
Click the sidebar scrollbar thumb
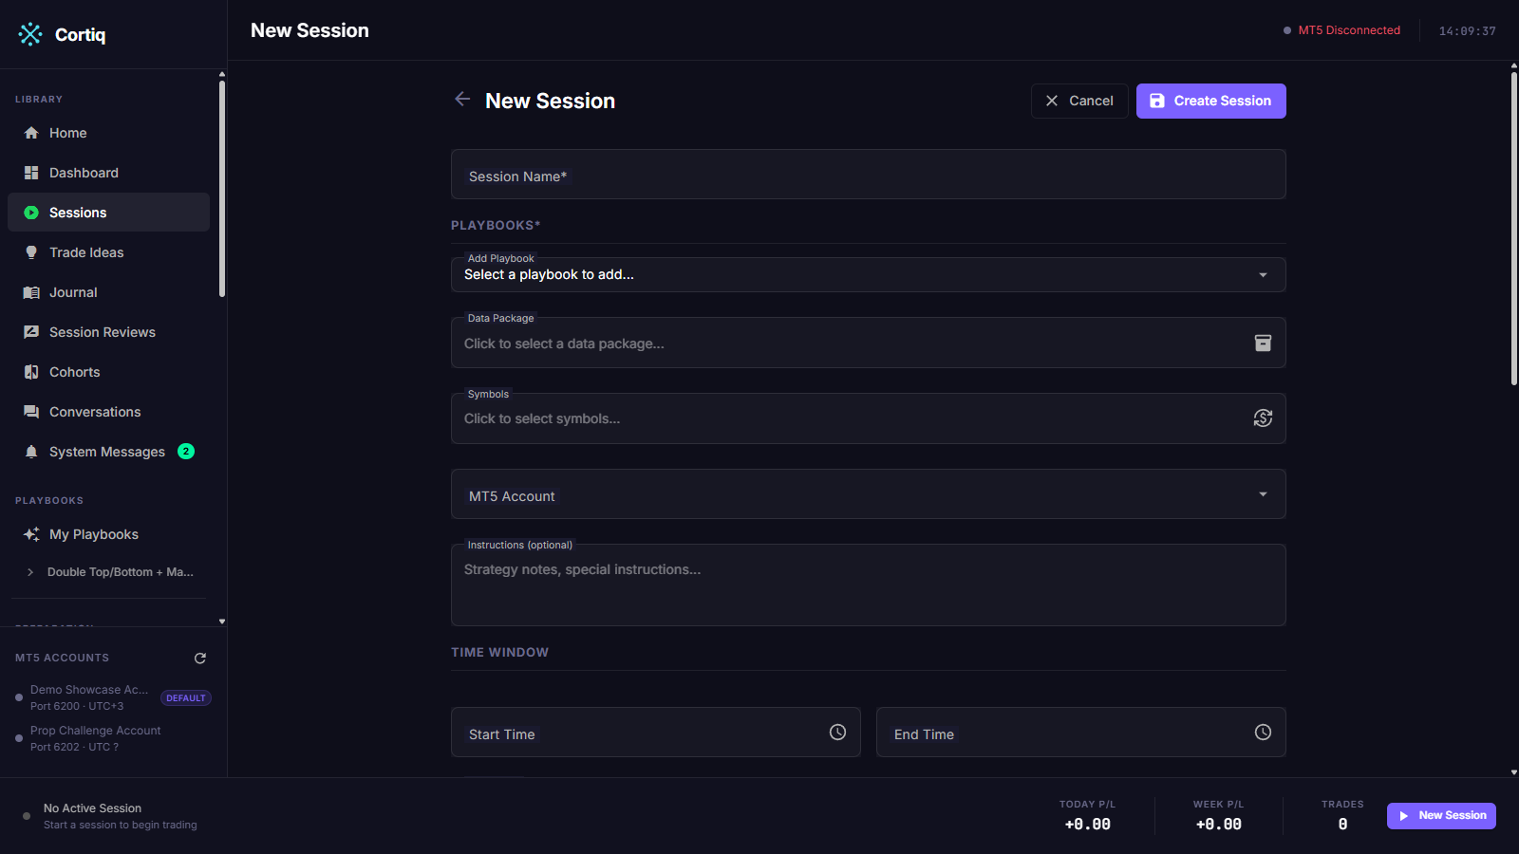[x=222, y=189]
